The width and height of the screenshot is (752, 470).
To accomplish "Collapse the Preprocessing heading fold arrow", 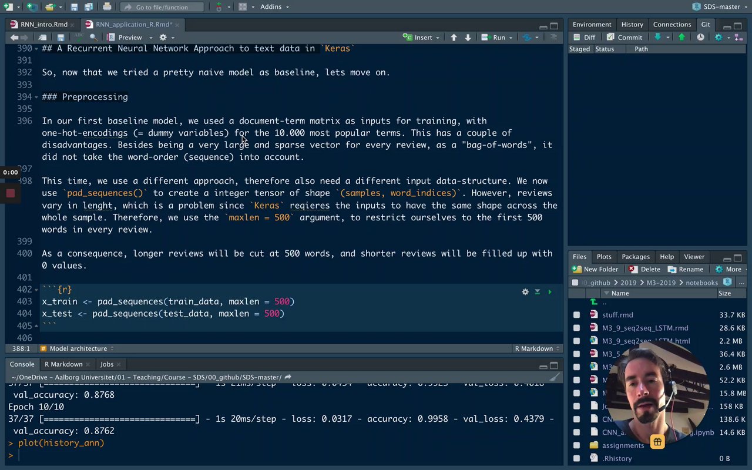I will tap(36, 97).
